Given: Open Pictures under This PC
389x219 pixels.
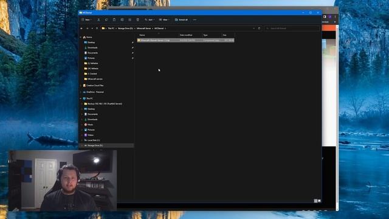Looking at the screenshot, I should [x=91, y=130].
